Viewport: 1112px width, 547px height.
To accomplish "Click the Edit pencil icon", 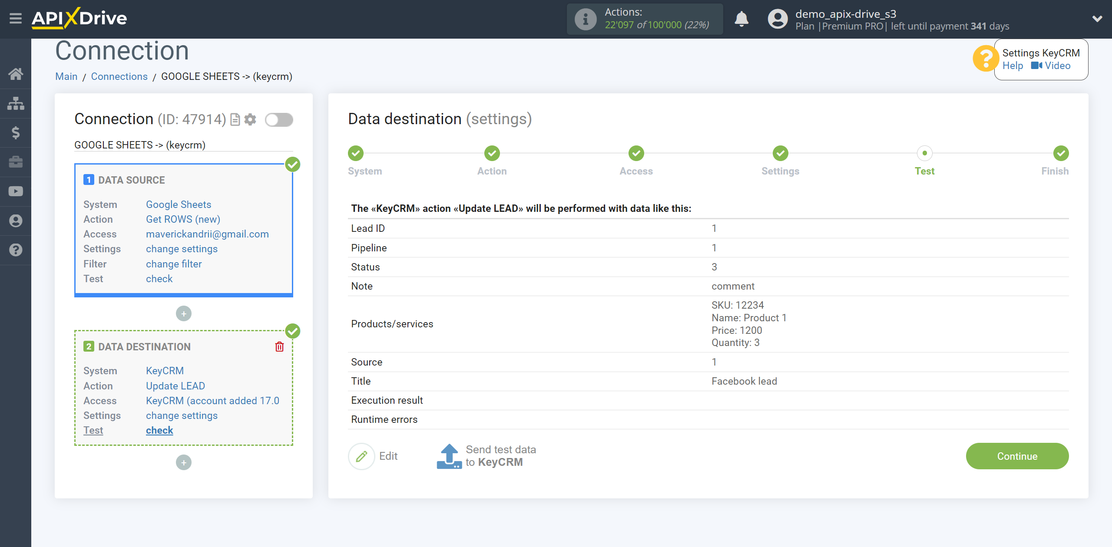I will pos(361,456).
